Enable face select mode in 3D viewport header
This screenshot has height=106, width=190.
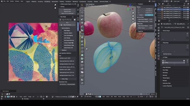click(x=100, y=97)
